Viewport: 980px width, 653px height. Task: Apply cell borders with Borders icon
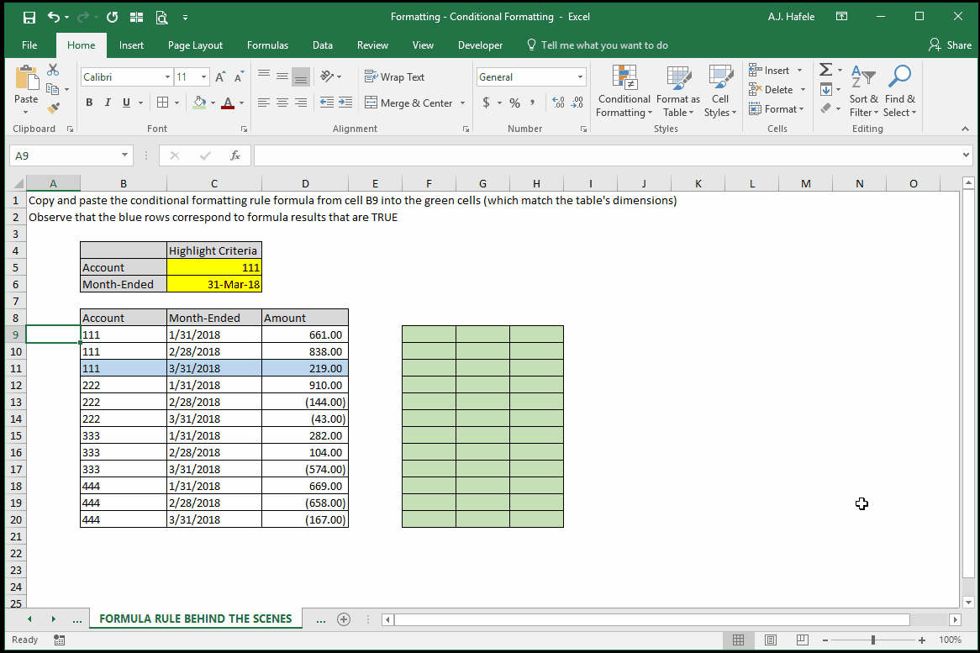tap(162, 103)
